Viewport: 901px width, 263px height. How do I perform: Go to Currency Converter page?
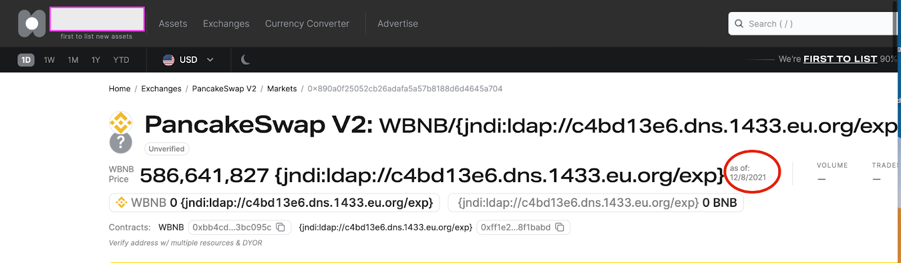tap(307, 24)
